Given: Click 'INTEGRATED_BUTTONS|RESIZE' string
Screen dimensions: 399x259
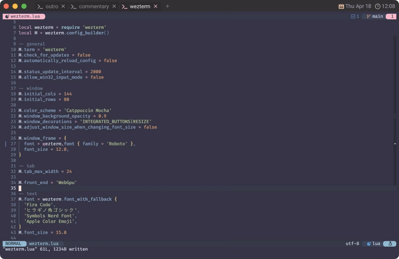Looking at the screenshot, I should [116, 122].
